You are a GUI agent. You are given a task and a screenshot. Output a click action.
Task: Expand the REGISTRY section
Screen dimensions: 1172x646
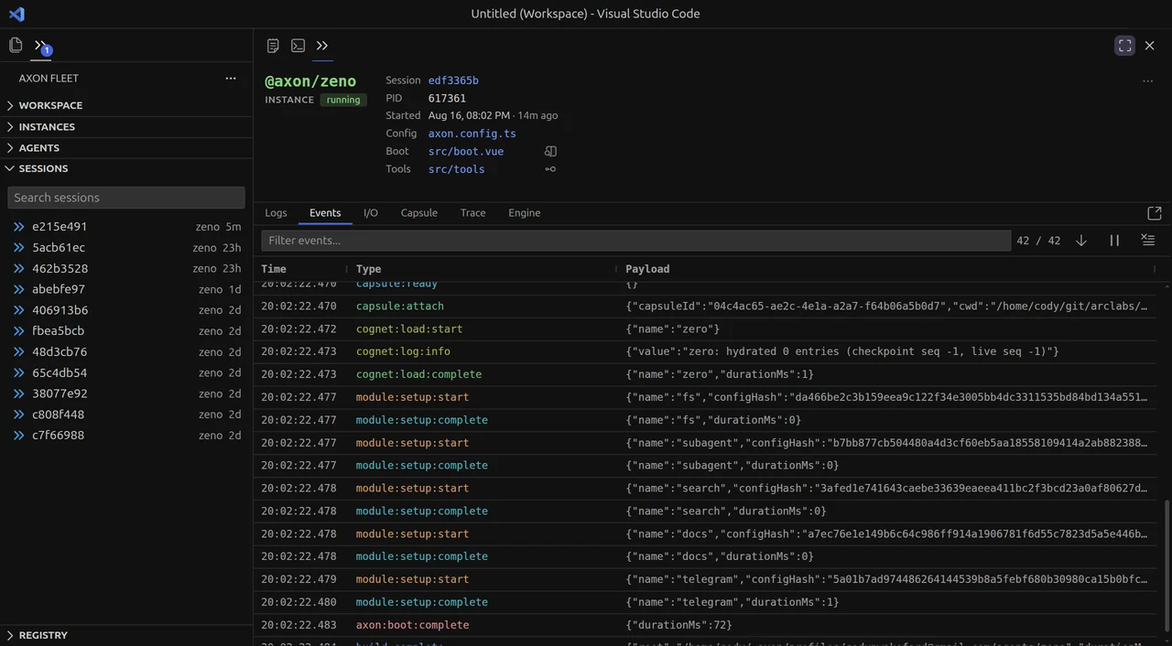(x=126, y=635)
